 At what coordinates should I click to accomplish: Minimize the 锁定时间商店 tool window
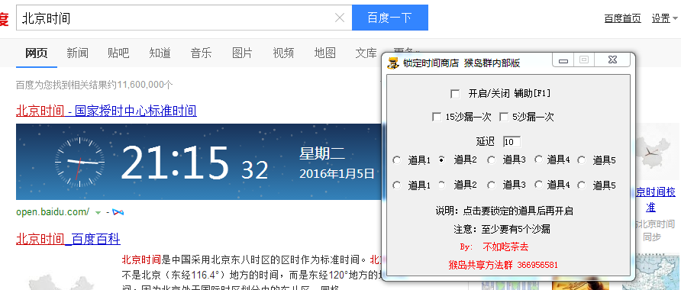(563, 60)
